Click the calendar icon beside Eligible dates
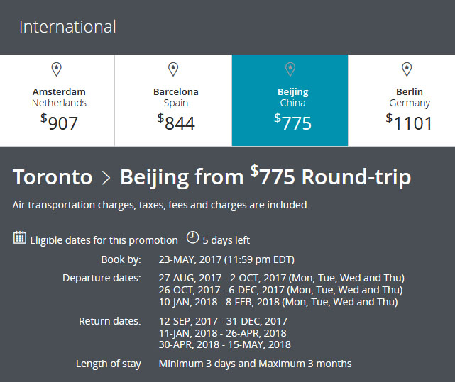455x382 pixels. [x=20, y=237]
